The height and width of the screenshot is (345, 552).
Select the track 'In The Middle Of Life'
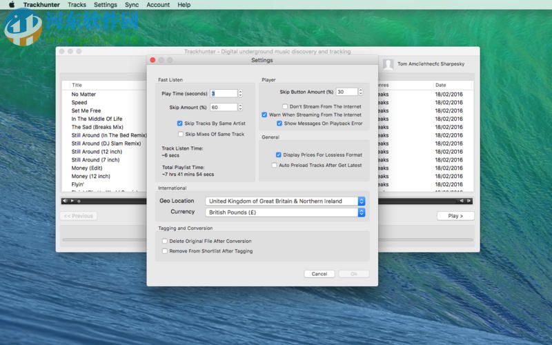[97, 119]
